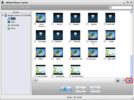Check the box for dido-white
The height and width of the screenshot is (100, 134).
[105, 59]
